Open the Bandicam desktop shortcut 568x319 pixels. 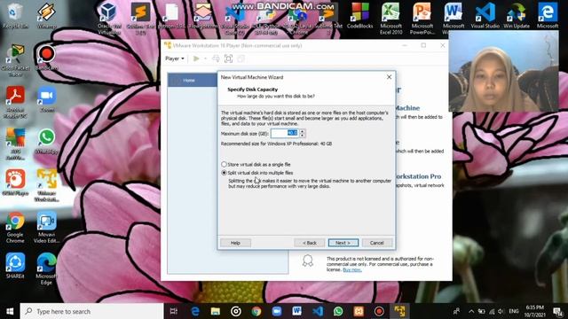coord(46,58)
